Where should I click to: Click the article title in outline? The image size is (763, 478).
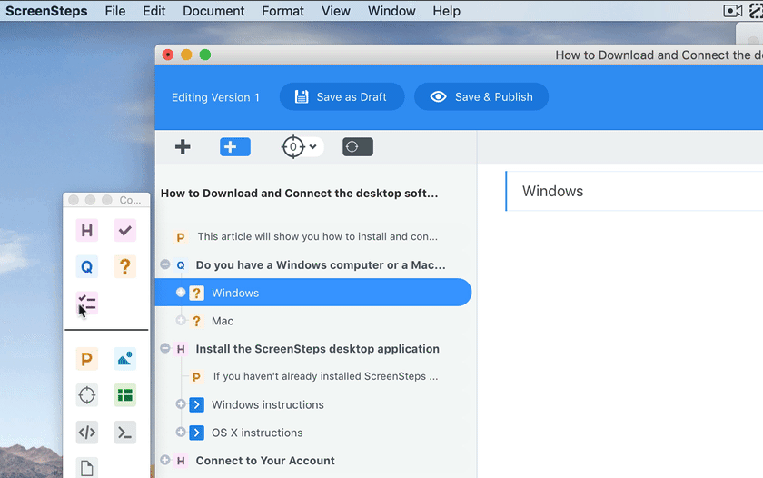299,194
